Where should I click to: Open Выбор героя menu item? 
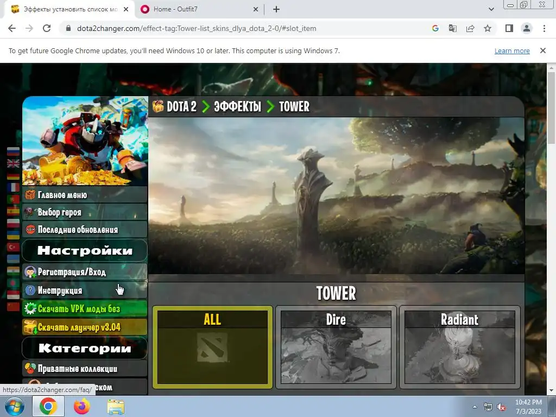[85, 212]
